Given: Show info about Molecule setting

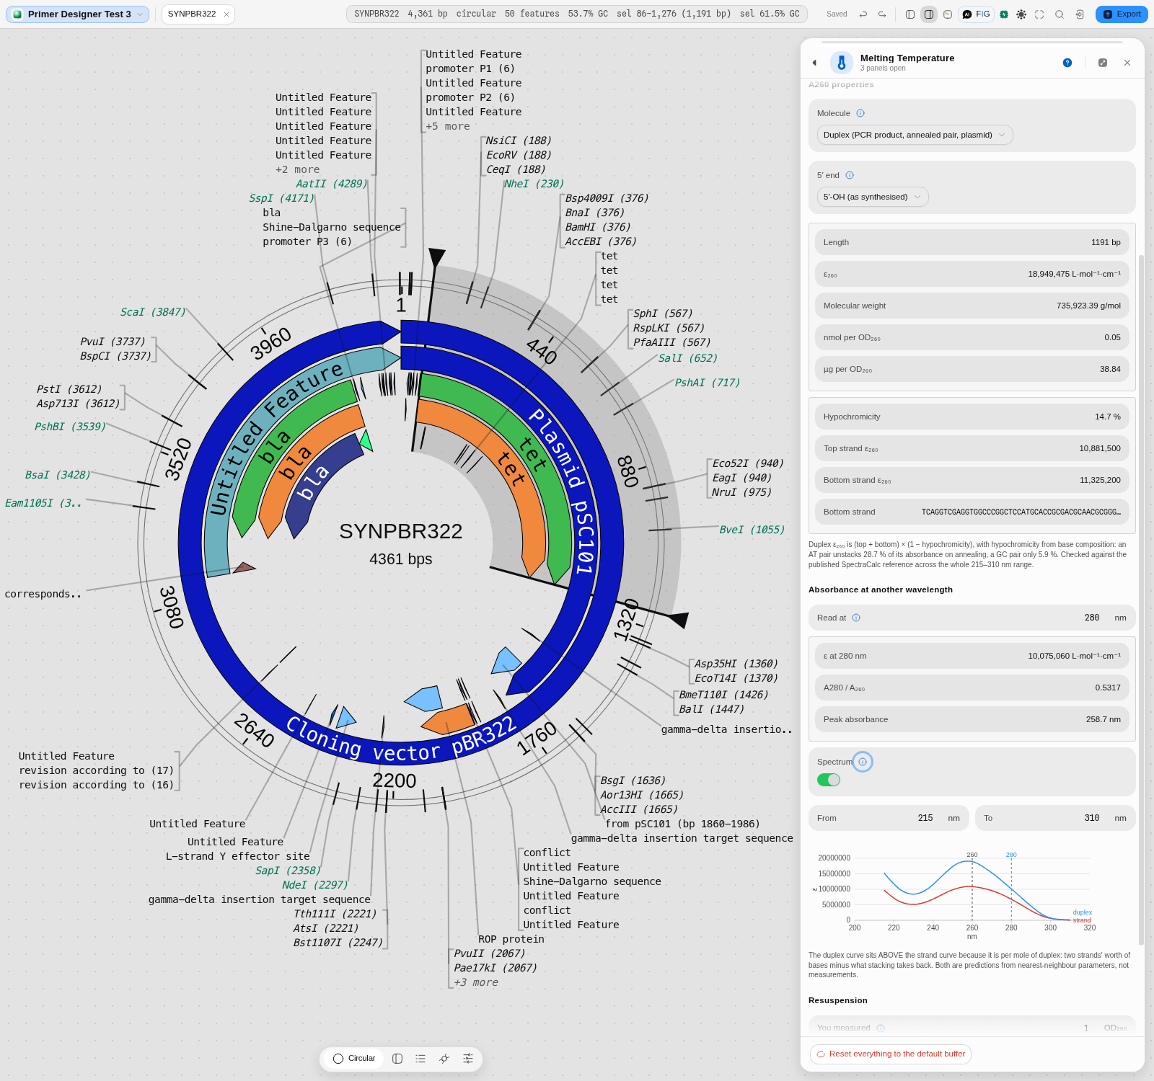Looking at the screenshot, I should pos(860,113).
